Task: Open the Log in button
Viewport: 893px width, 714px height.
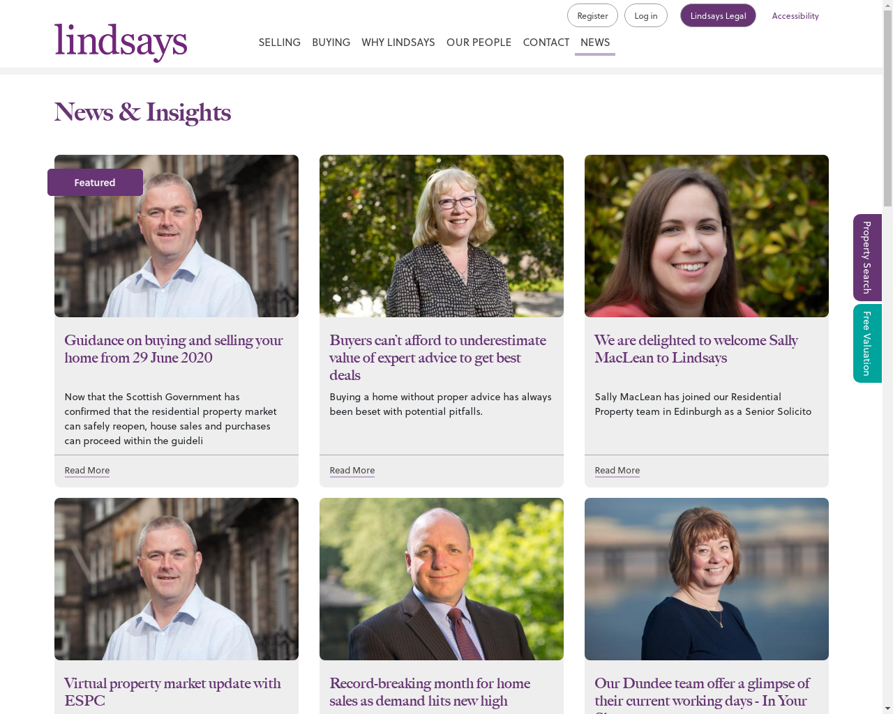Action: (645, 15)
